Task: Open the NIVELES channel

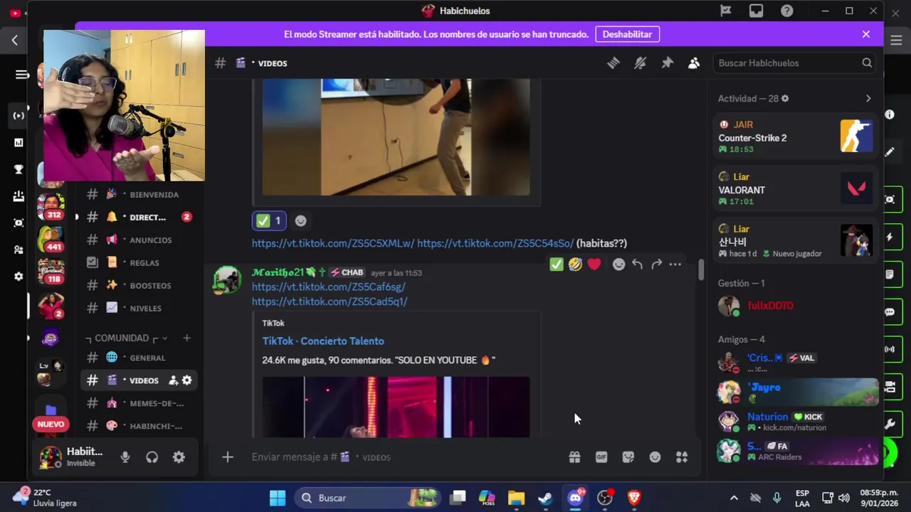Action: click(x=138, y=308)
